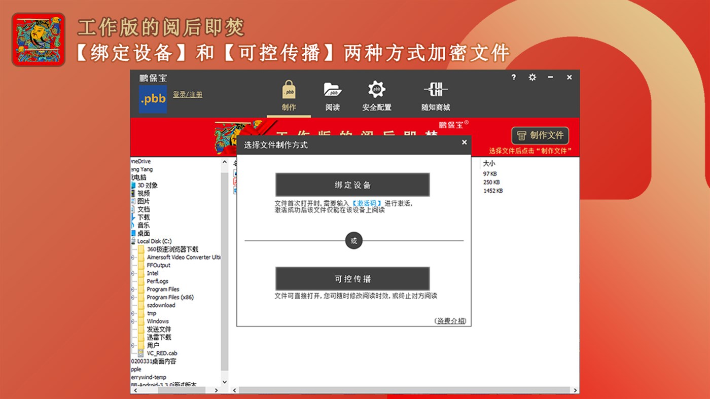Select 360极速浏览器下载 folder
The width and height of the screenshot is (710, 399).
(168, 249)
